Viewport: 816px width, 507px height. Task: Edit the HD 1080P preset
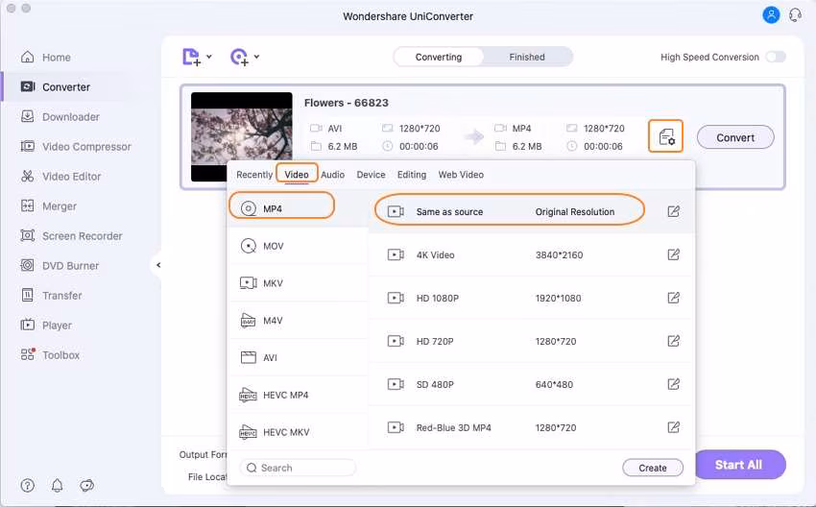(673, 298)
